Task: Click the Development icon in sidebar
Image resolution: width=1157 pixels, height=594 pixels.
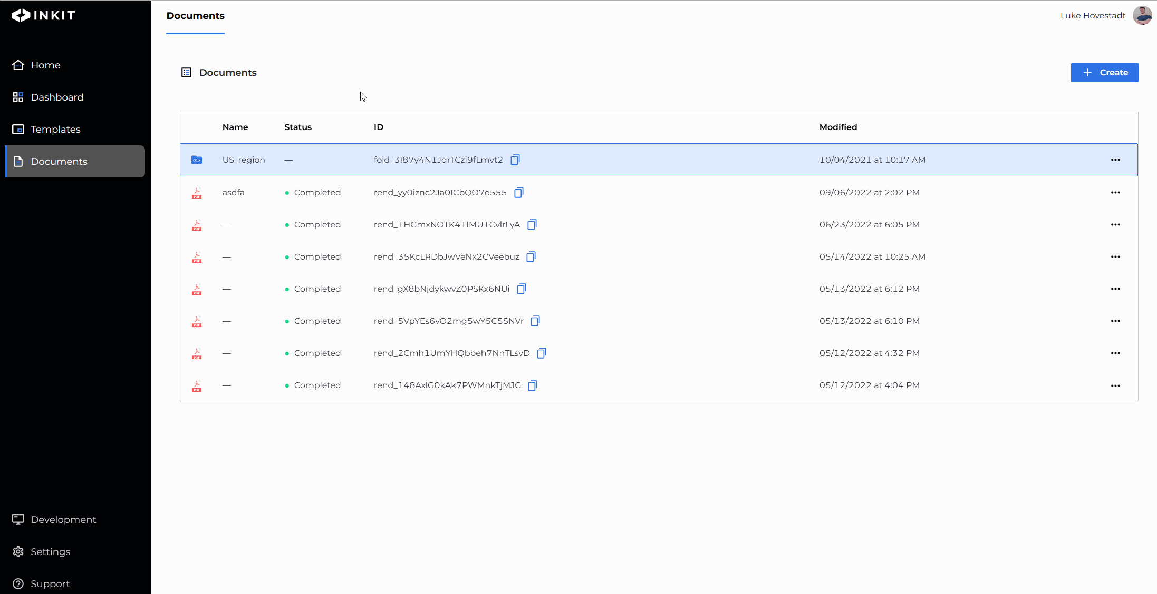Action: [x=17, y=519]
